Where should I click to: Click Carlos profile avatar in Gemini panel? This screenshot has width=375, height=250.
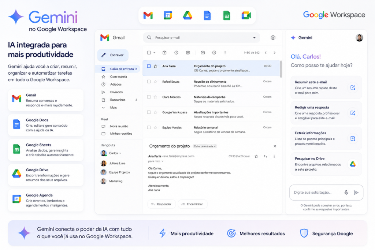pyautogui.click(x=359, y=38)
